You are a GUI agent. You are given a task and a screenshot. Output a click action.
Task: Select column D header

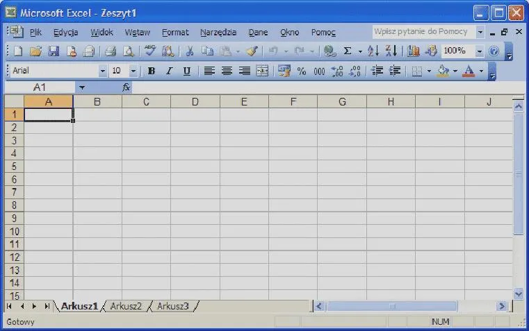[x=195, y=102]
